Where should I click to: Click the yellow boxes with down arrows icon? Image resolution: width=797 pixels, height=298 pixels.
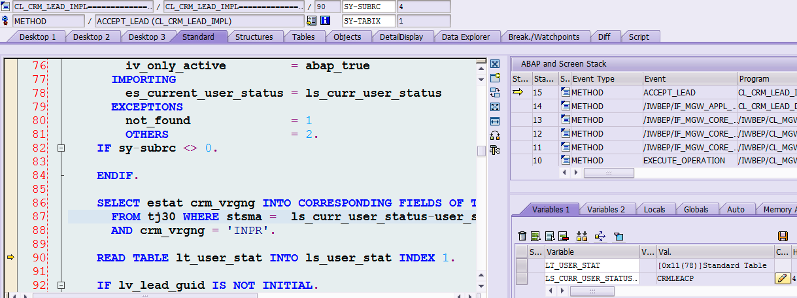coord(583,236)
